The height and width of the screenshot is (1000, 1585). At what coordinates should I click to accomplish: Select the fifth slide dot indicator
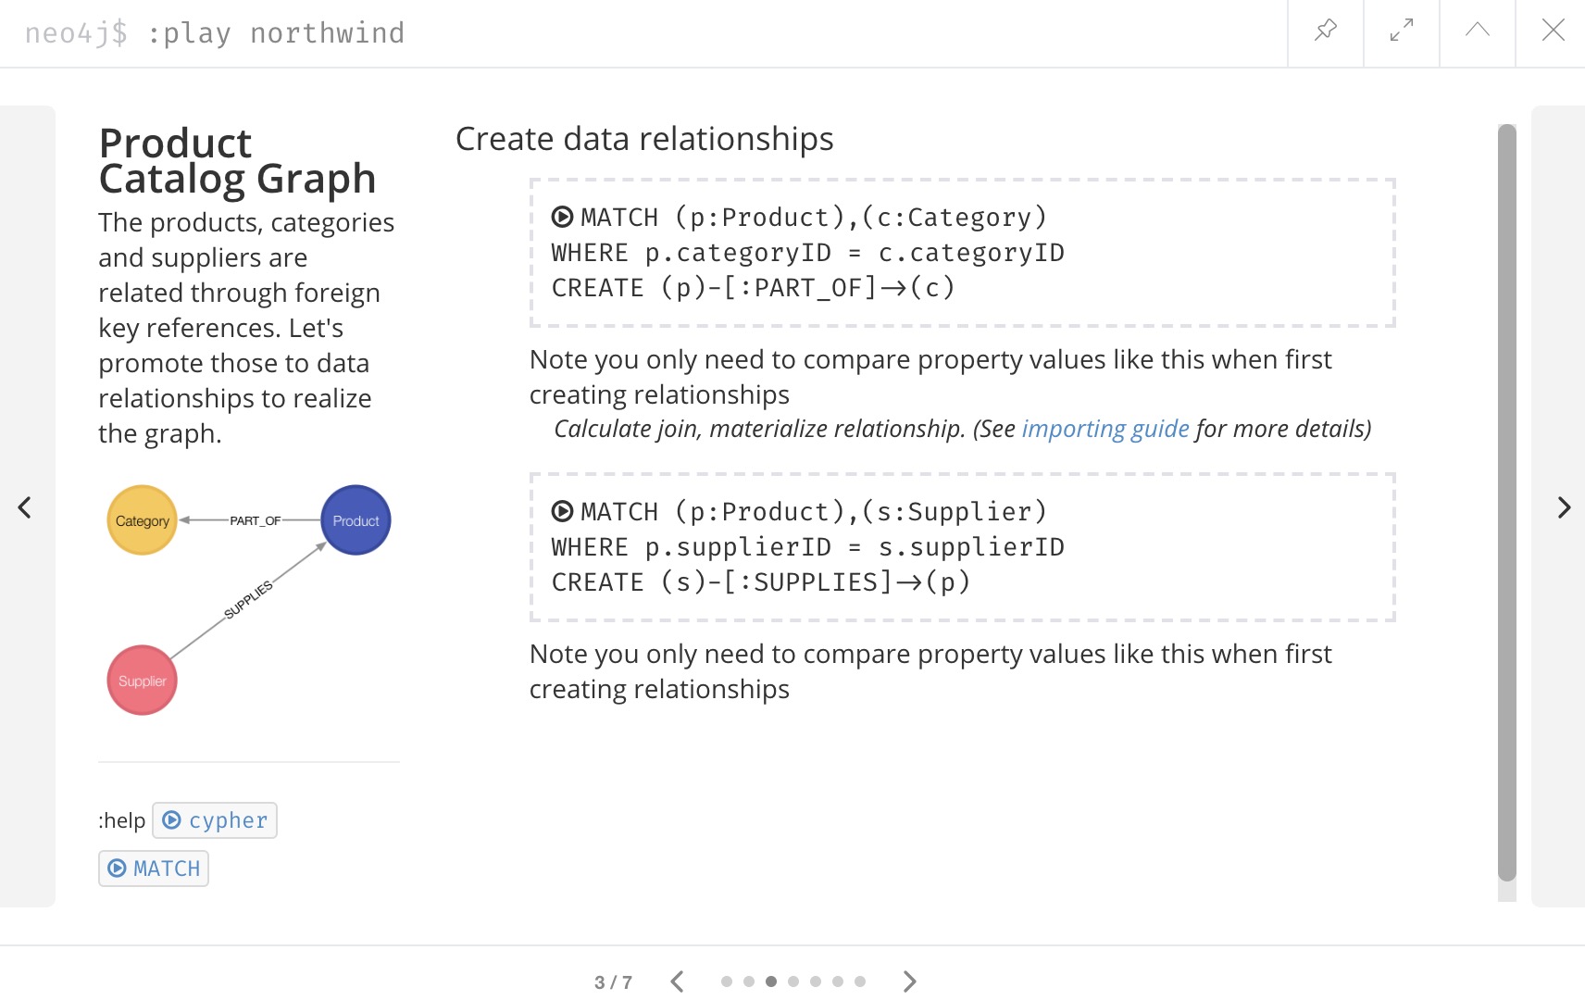coord(816,981)
